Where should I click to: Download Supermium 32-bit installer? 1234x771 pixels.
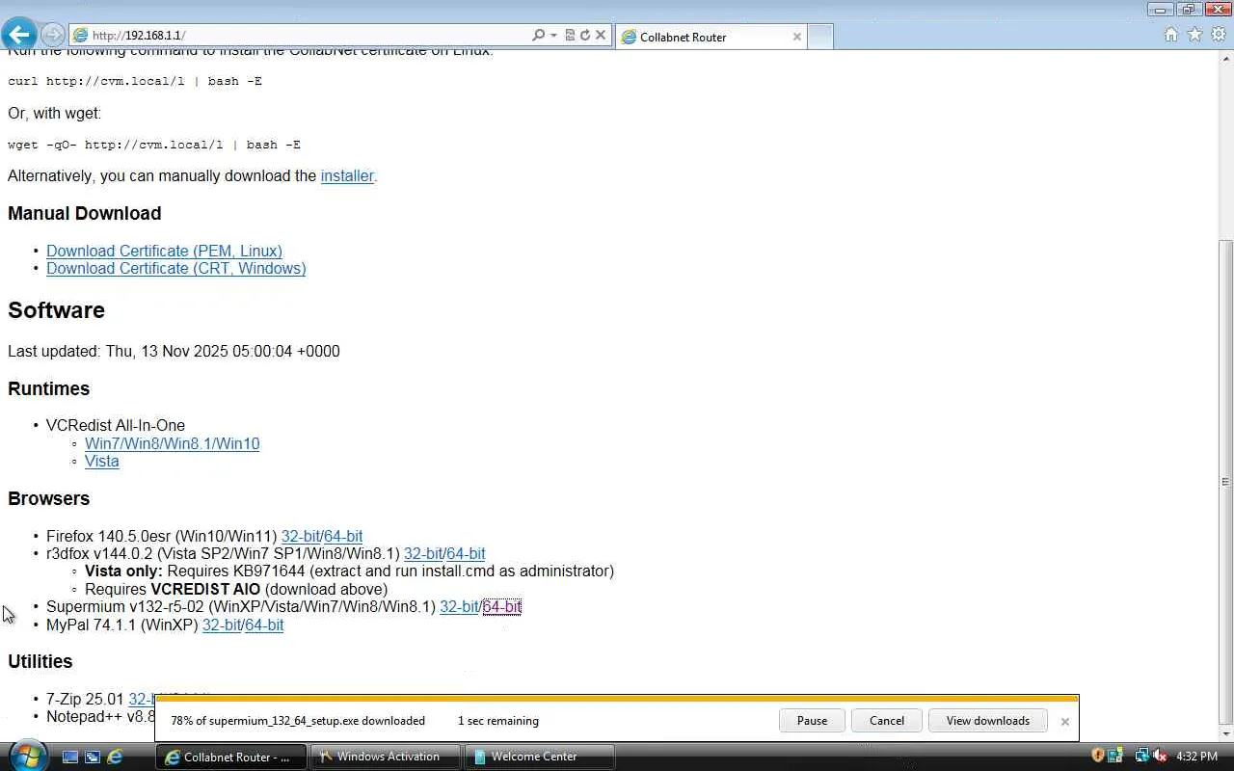coord(459,606)
